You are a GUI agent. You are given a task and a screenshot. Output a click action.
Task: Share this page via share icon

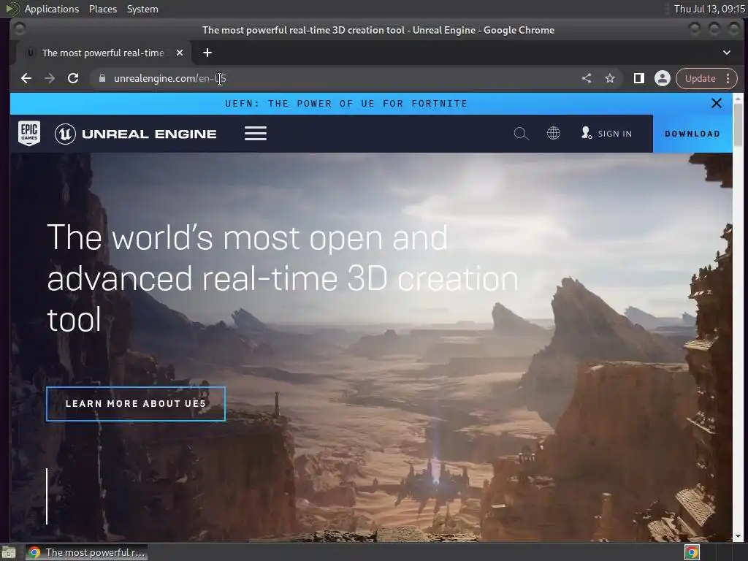click(587, 78)
